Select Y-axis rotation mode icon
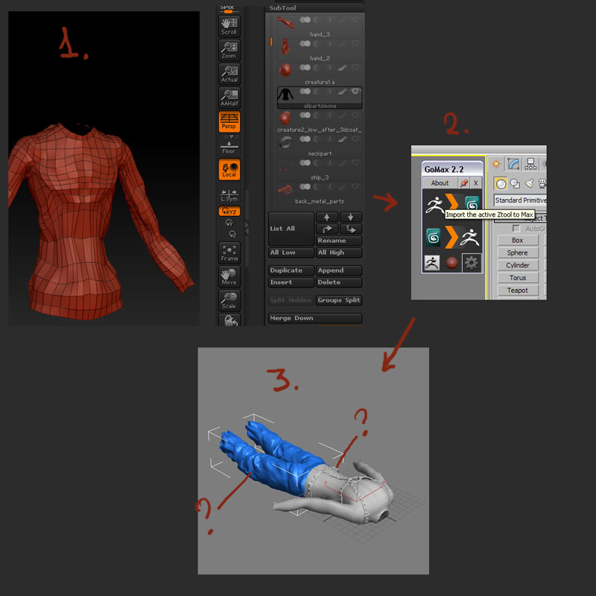 click(x=229, y=223)
